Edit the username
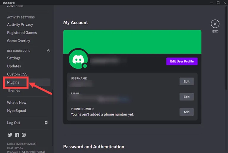Screen dimensions: 228x153 (x=186, y=81)
